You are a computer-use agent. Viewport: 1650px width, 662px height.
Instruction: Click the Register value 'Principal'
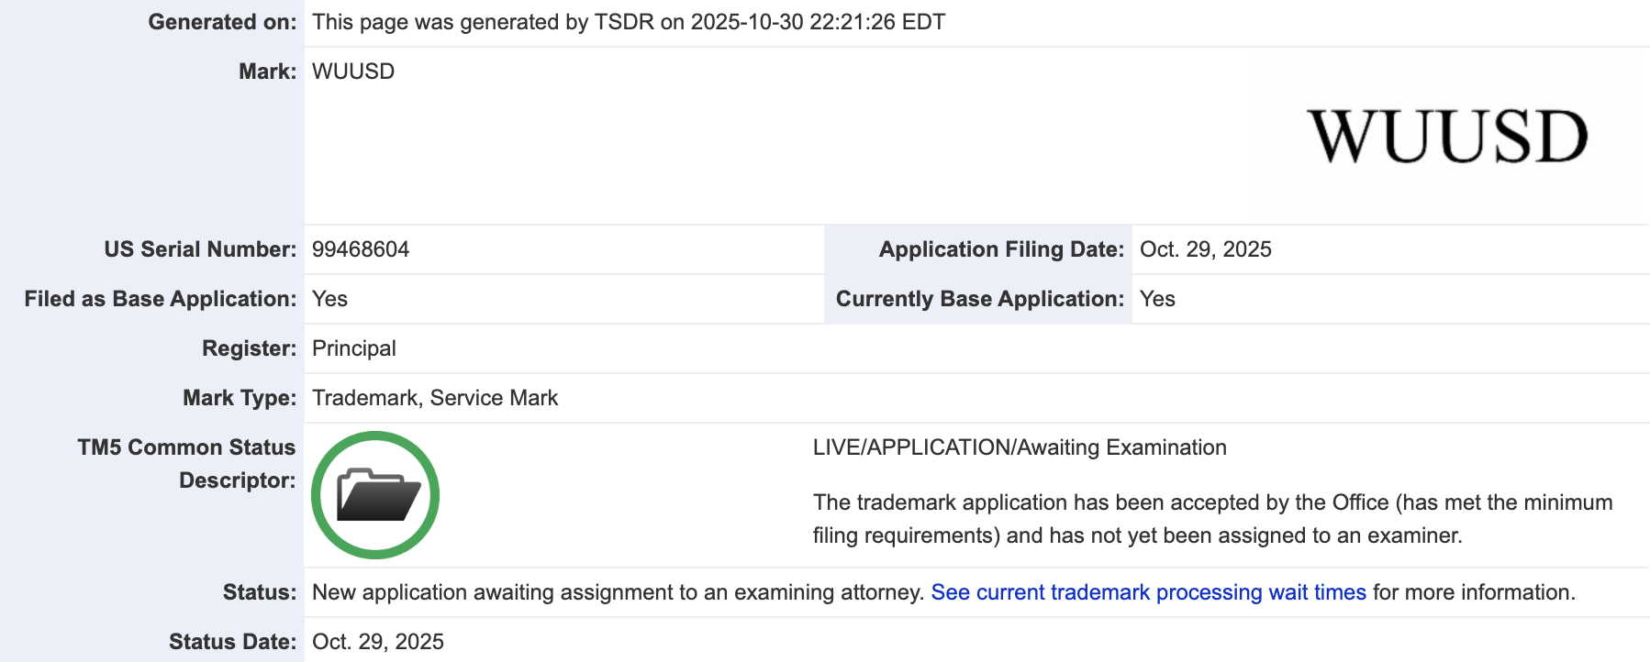(x=354, y=348)
